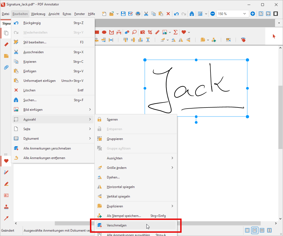The width and height of the screenshot is (283, 236).
Task: Choose the Text tool in the left sidebar
Action: (6, 195)
